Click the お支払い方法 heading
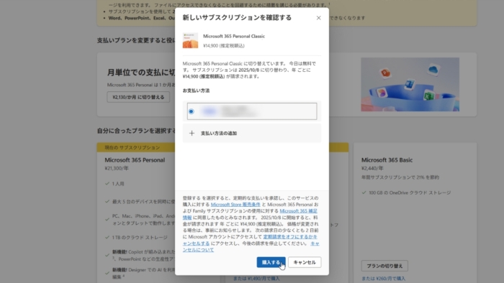 click(x=196, y=91)
